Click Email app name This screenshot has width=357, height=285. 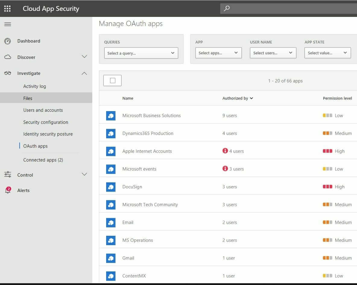[128, 222]
